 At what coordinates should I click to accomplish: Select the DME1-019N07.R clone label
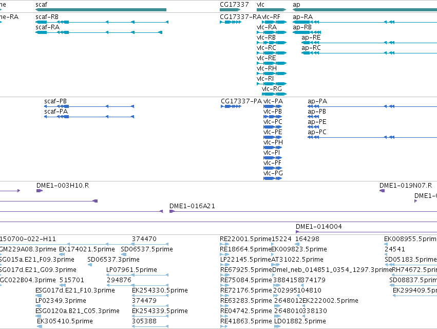coord(406,186)
